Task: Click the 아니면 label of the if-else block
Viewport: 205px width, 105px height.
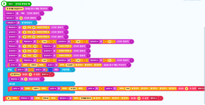Action: tap(12, 84)
